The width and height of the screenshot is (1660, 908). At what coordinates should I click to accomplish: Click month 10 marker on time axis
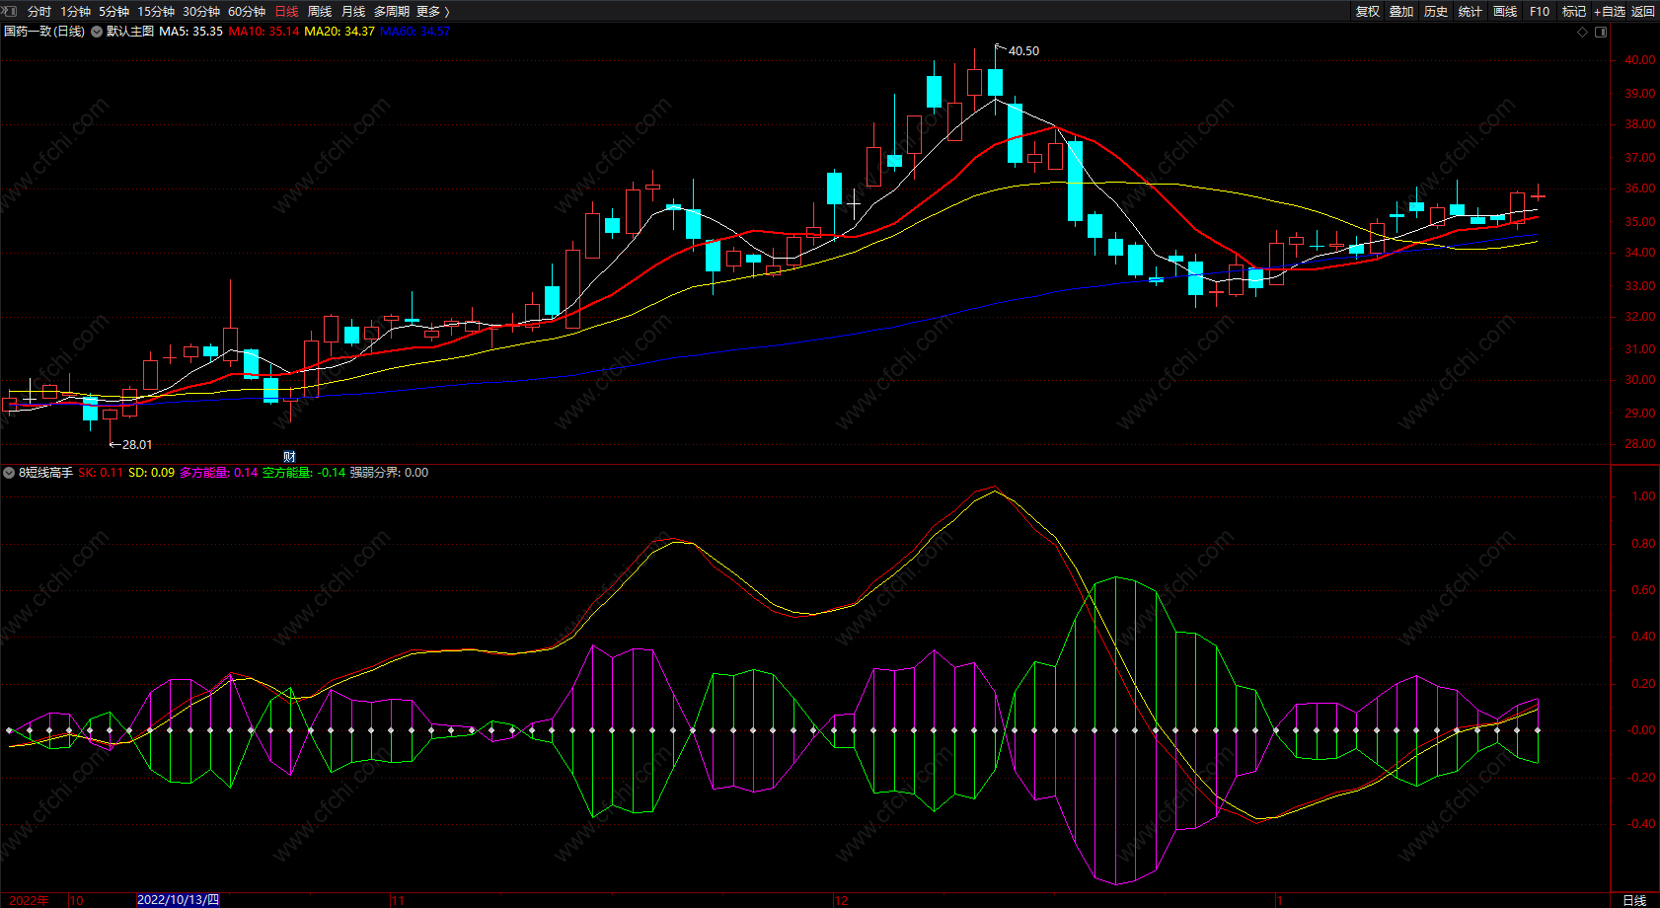pyautogui.click(x=77, y=900)
